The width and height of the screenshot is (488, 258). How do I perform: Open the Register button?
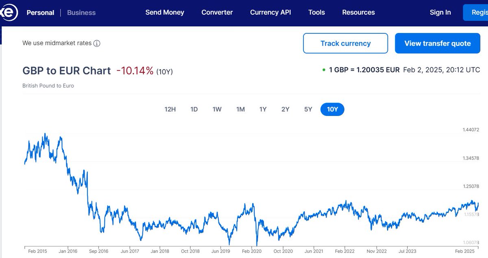click(475, 12)
